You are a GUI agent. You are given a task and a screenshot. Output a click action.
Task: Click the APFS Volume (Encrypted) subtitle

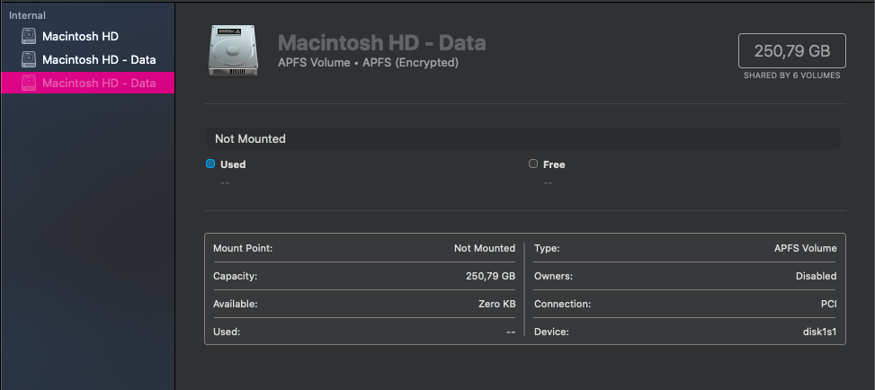tap(368, 63)
